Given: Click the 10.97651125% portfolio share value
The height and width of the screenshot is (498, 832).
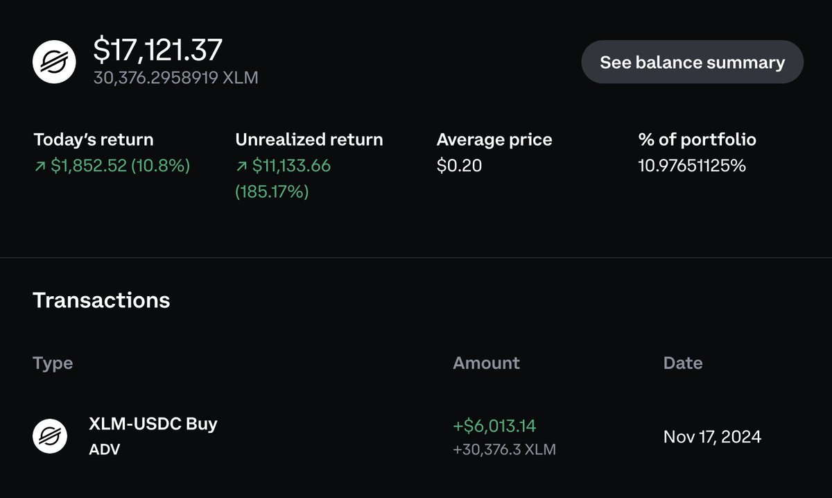Looking at the screenshot, I should pos(692,166).
